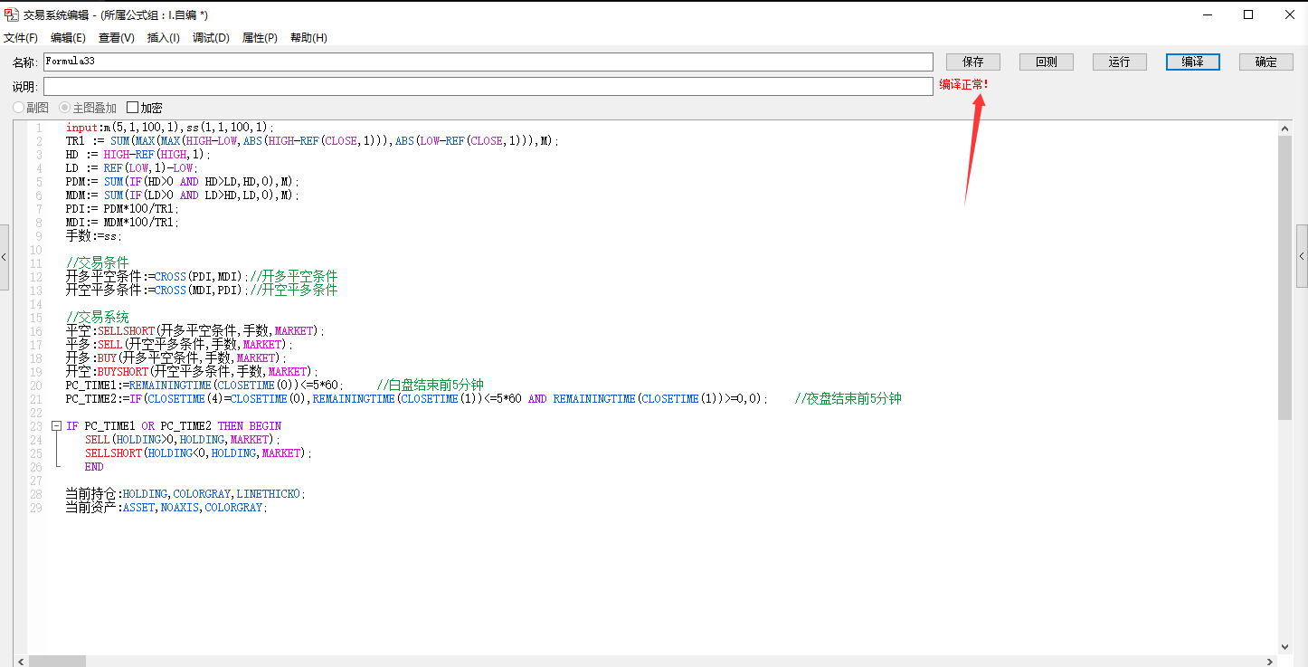Screen dimensions: 1308x667
Task: Click the horizontal scrollbar left arrow
Action: [x=20, y=661]
